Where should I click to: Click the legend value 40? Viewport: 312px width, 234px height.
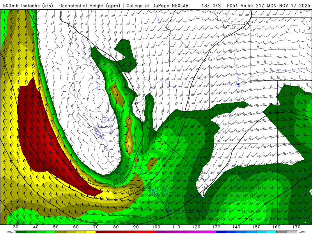coord(36,227)
